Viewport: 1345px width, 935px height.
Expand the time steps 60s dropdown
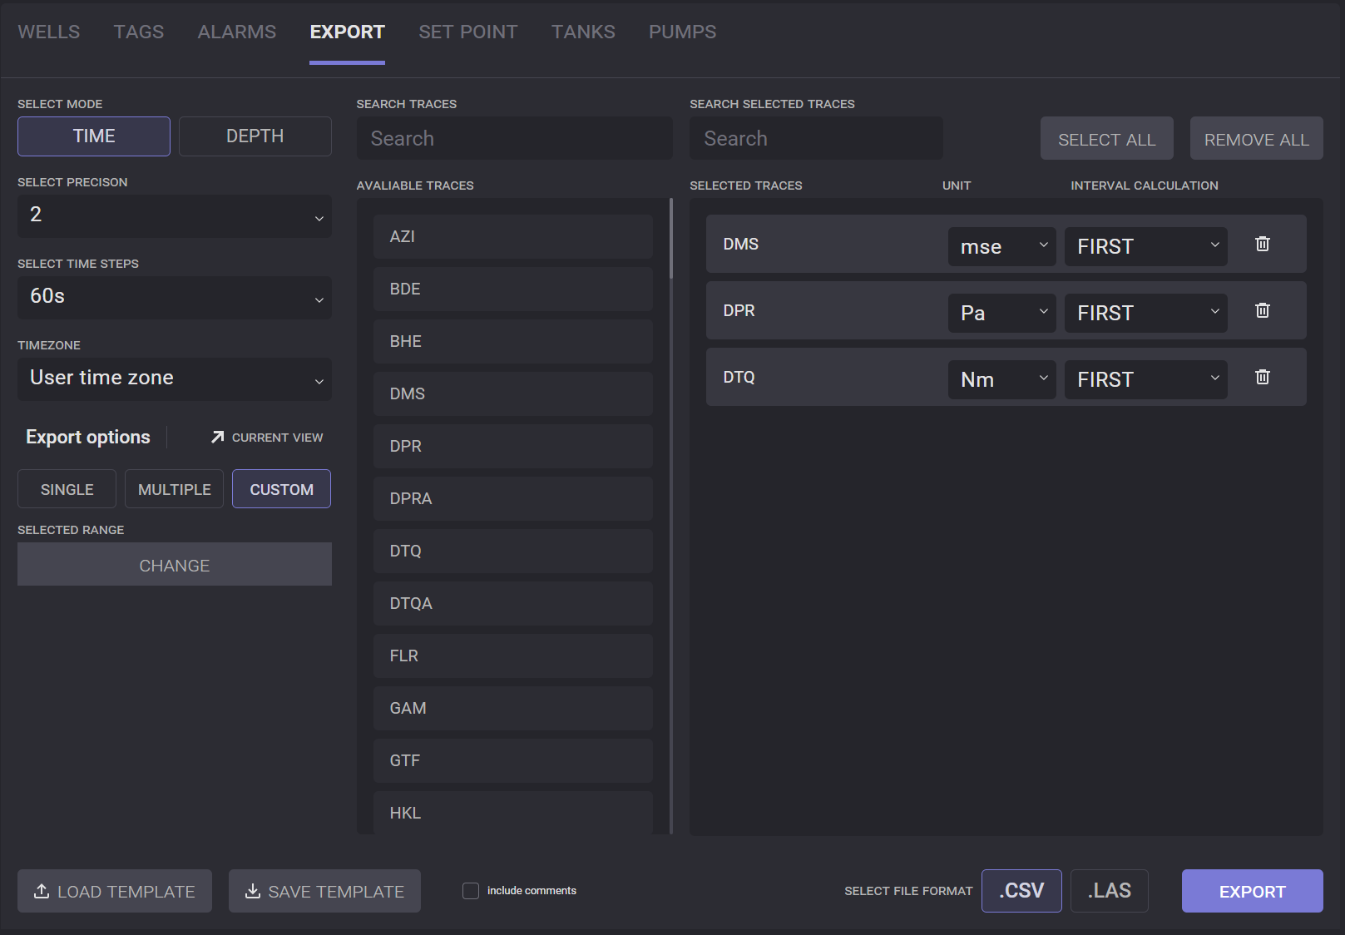[174, 298]
